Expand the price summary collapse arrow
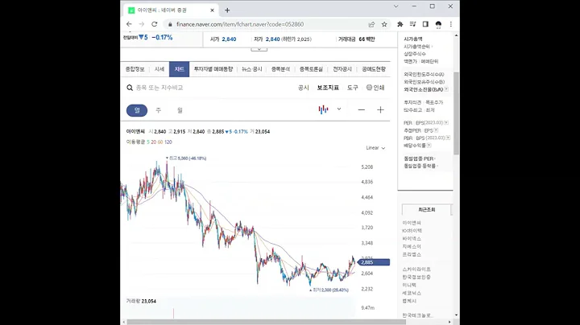Viewport: 580px width, 325px height. pyautogui.click(x=259, y=49)
